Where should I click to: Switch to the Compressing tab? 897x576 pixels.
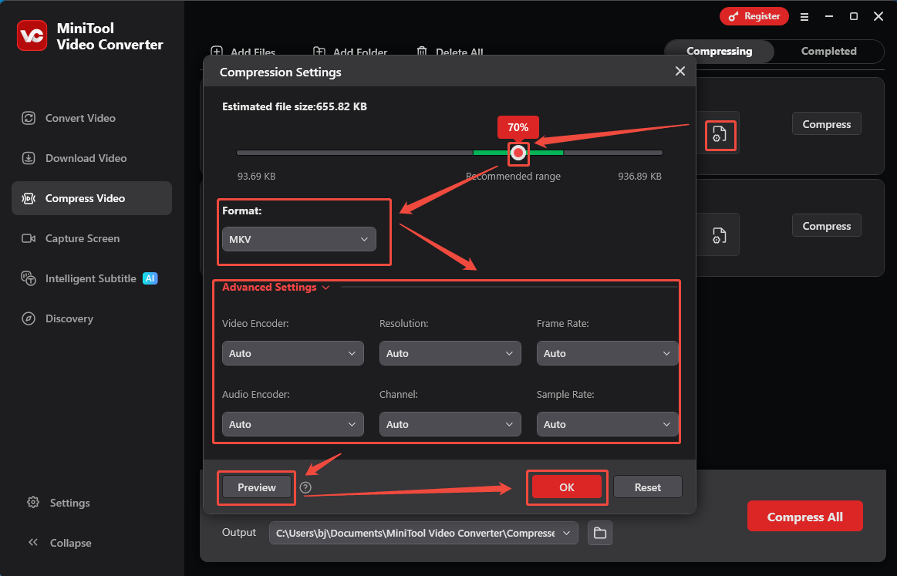[719, 51]
